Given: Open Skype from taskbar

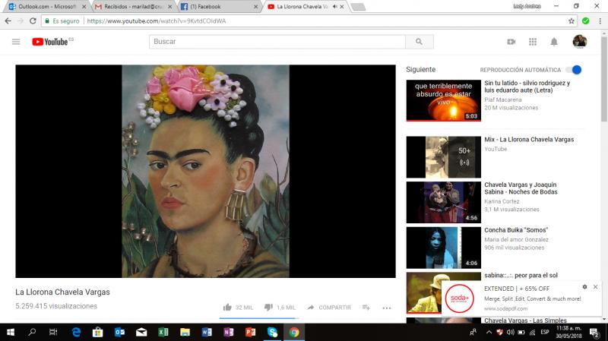Looking at the screenshot, I should point(272,332).
